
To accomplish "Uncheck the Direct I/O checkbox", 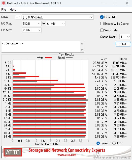I will coord(102,17).
